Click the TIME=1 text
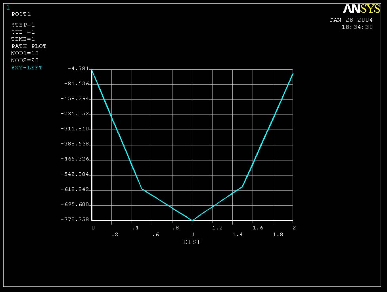Viewport: 387px width, 292px height. pyautogui.click(x=23, y=39)
